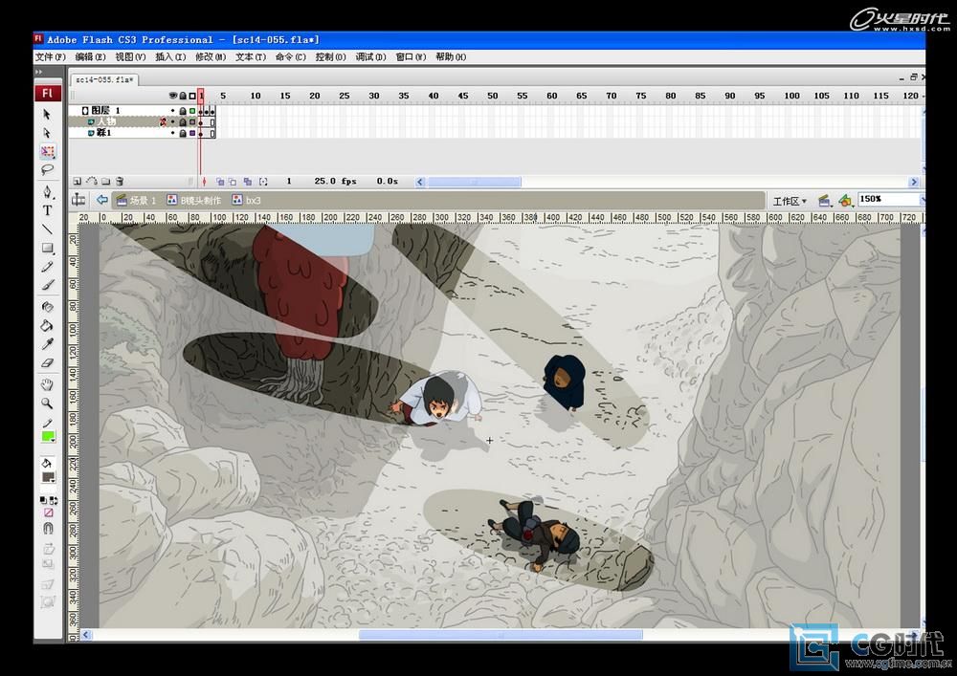Click the insert layer folder icon
The image size is (957, 676).
(x=105, y=181)
